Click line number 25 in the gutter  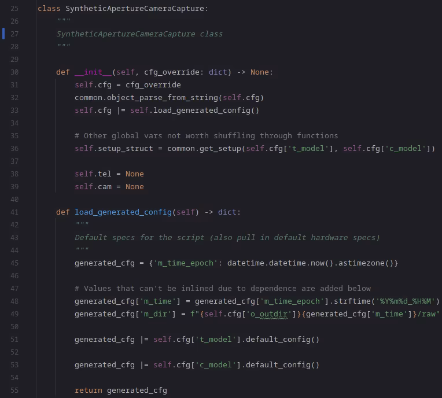coord(14,9)
